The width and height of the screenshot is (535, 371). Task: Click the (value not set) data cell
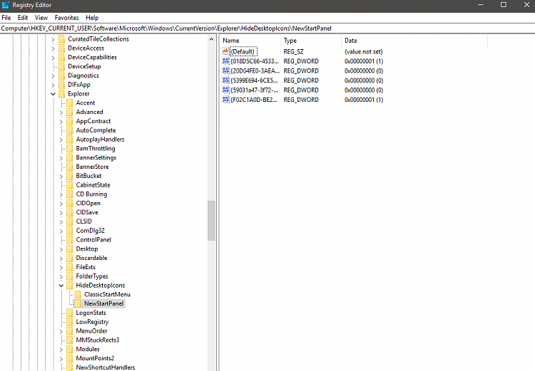point(363,52)
